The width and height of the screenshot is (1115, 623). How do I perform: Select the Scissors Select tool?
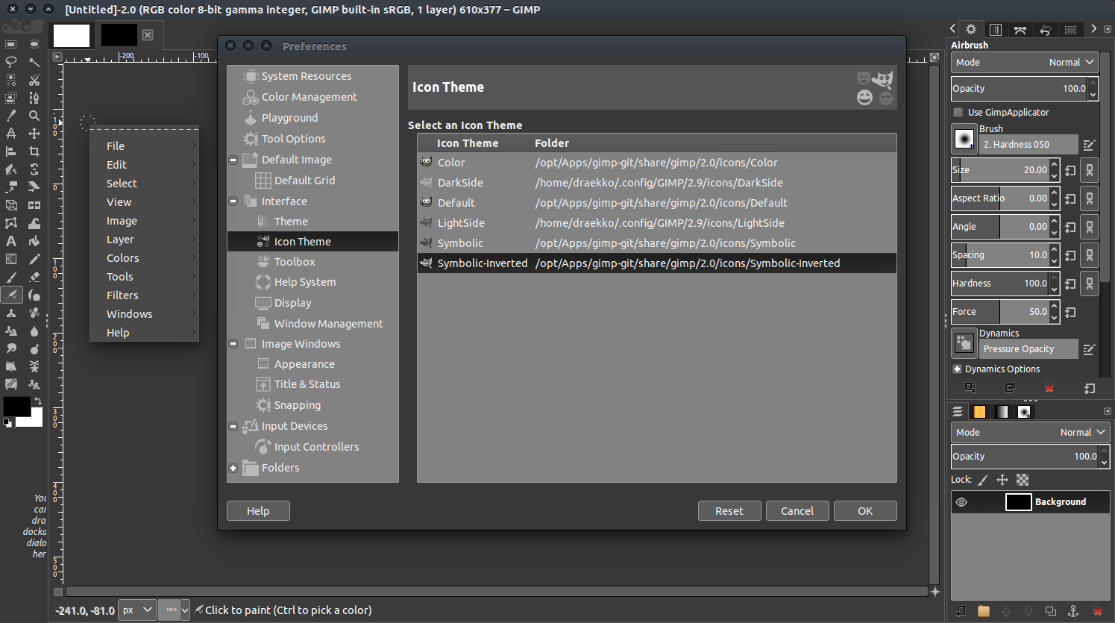tap(34, 80)
